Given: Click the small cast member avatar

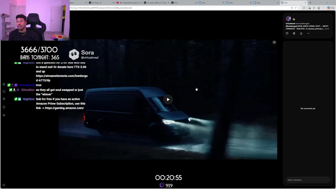Looking at the screenshot, I should coord(294,19).
